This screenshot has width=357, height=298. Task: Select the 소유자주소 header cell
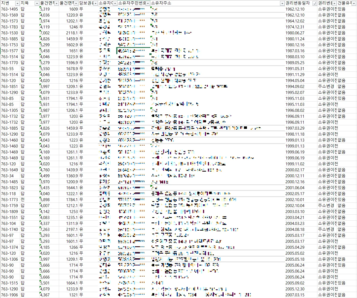(217, 3)
